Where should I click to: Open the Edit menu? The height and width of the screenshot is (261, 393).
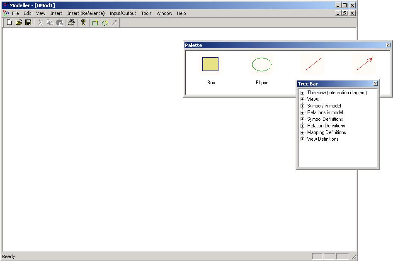pos(27,13)
